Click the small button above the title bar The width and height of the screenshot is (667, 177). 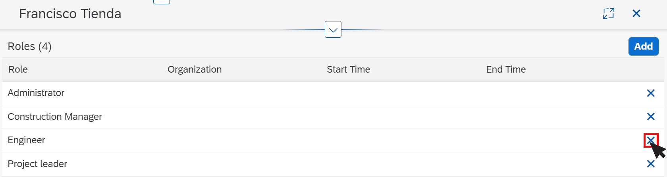click(162, 2)
